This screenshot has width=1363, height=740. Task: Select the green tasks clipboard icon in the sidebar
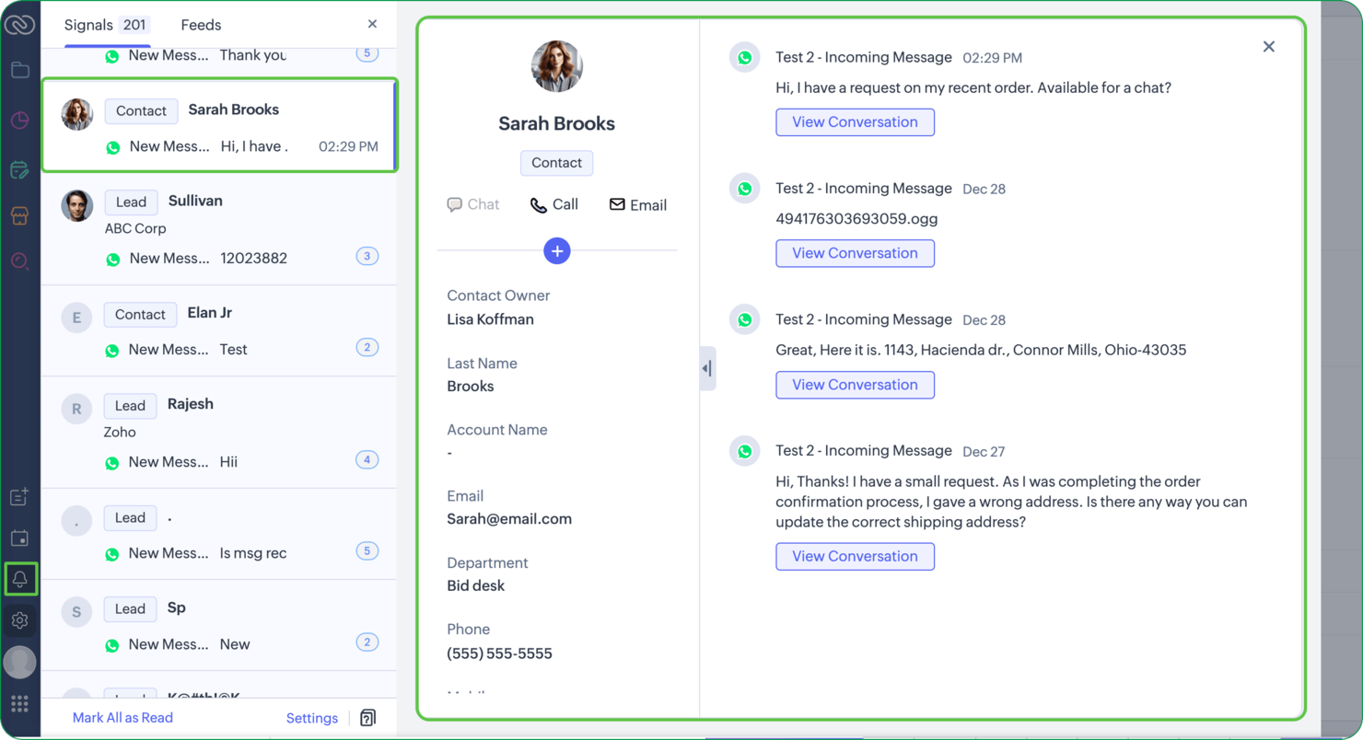[20, 169]
